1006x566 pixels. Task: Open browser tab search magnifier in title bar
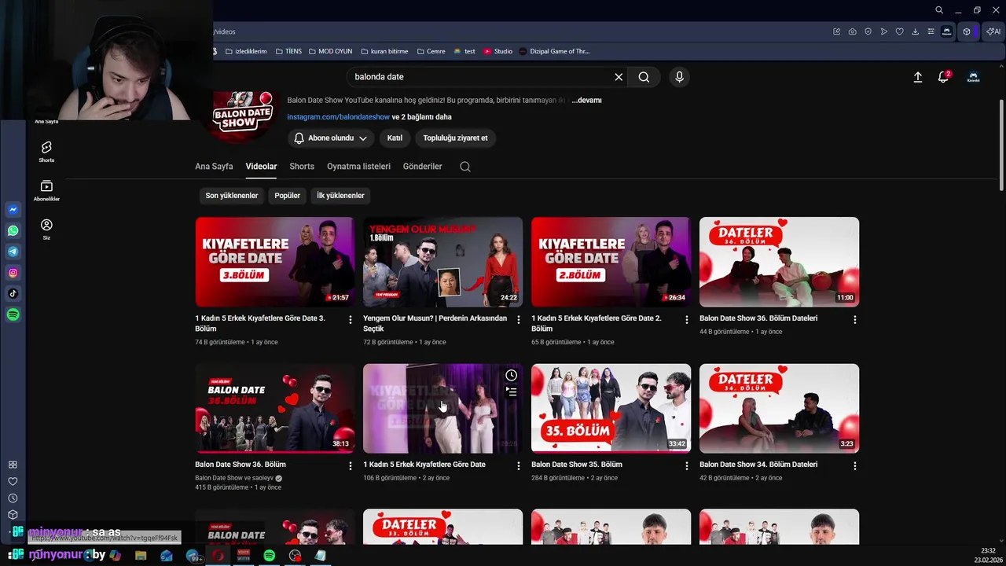938,10
